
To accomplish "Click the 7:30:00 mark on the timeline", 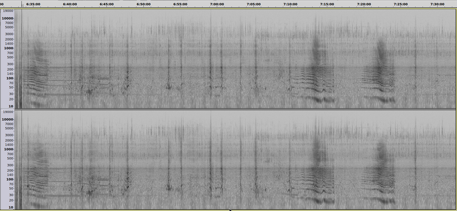I will point(437,4).
